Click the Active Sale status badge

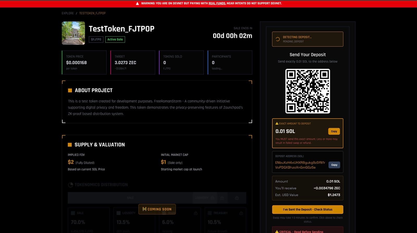[x=115, y=39]
